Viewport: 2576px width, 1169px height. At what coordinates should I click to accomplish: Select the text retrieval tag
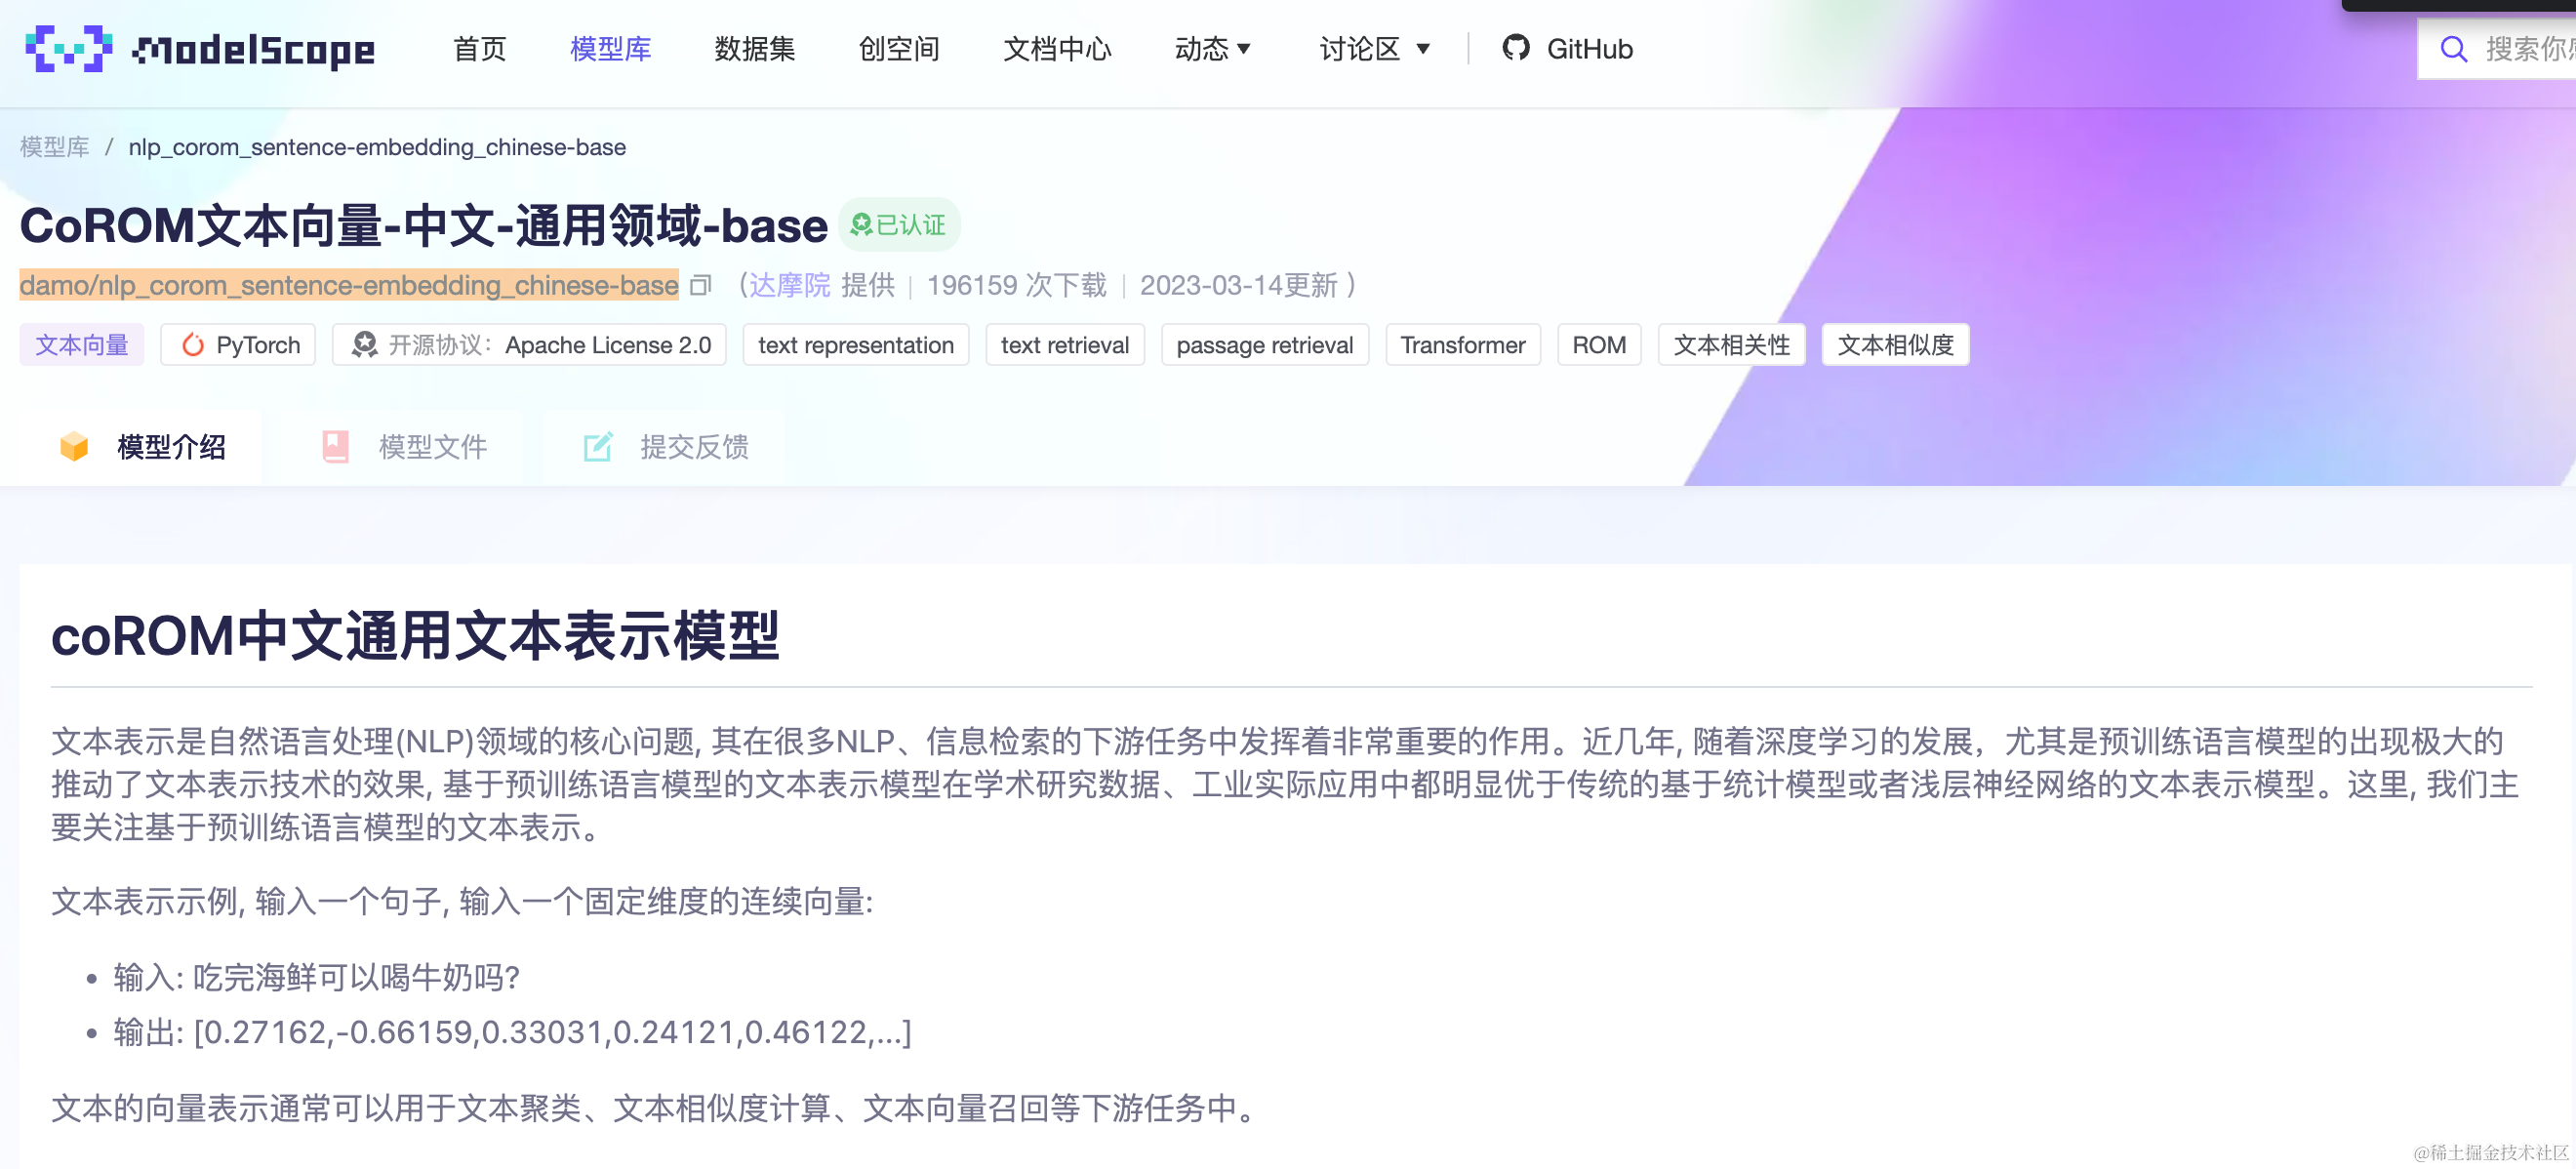click(1064, 345)
